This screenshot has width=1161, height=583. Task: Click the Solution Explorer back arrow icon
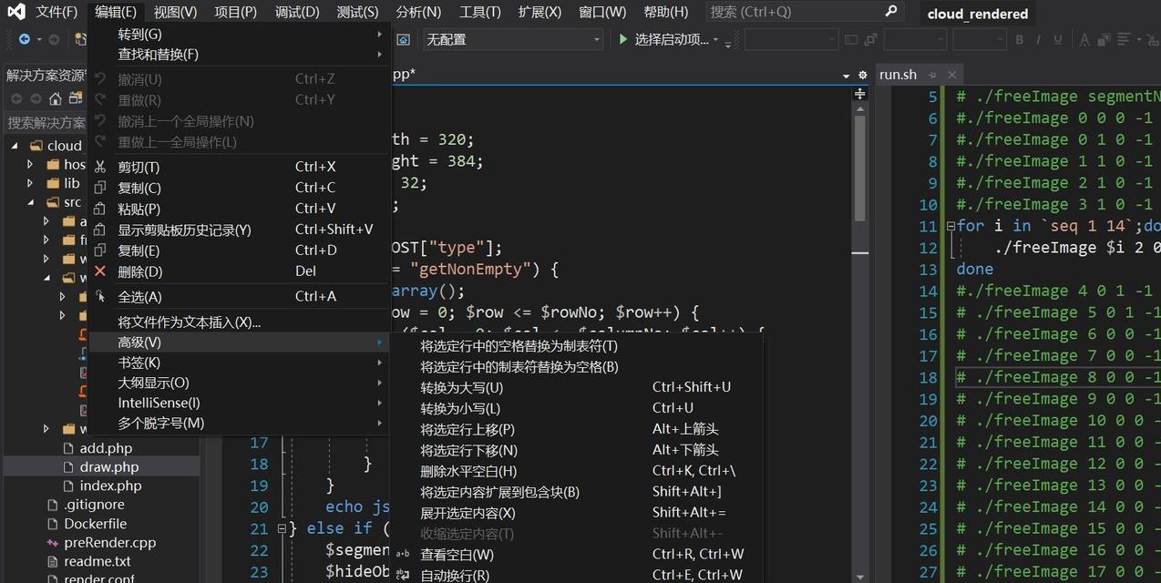16,98
